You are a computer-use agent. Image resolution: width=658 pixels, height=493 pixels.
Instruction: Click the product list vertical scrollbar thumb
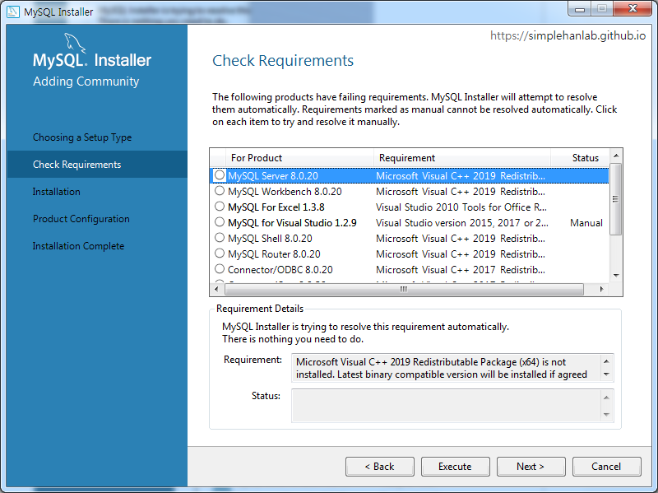(615, 199)
